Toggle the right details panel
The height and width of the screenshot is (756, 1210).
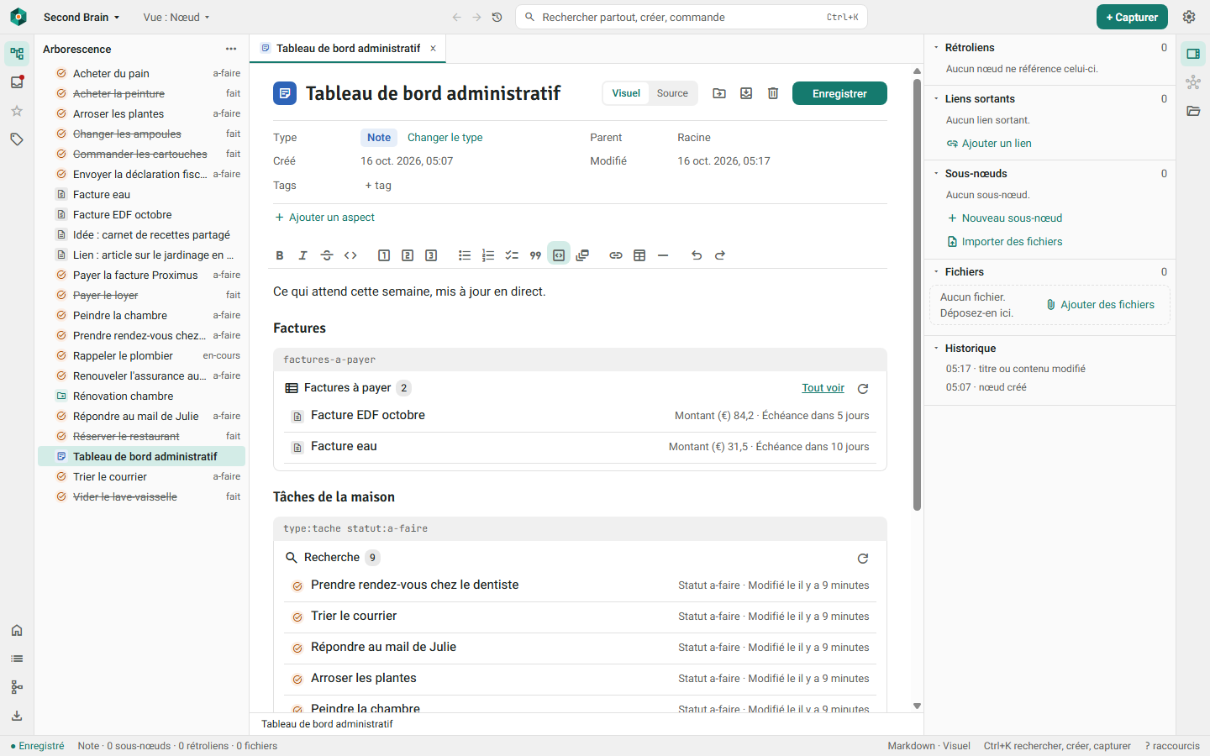[x=1193, y=54]
